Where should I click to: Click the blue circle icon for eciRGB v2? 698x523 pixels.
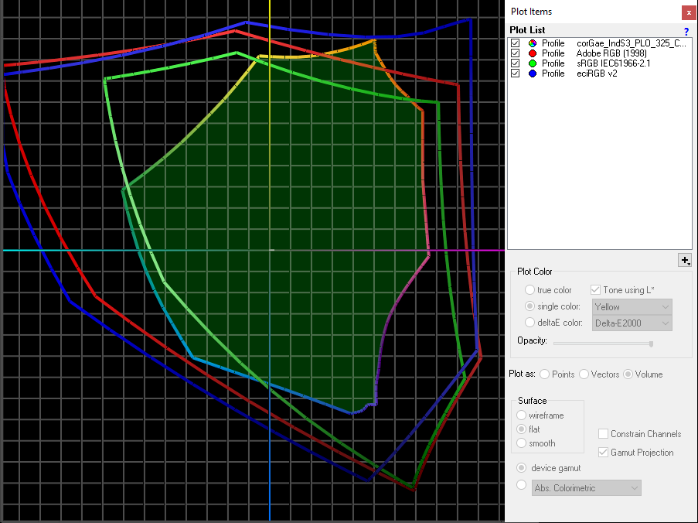click(x=533, y=73)
